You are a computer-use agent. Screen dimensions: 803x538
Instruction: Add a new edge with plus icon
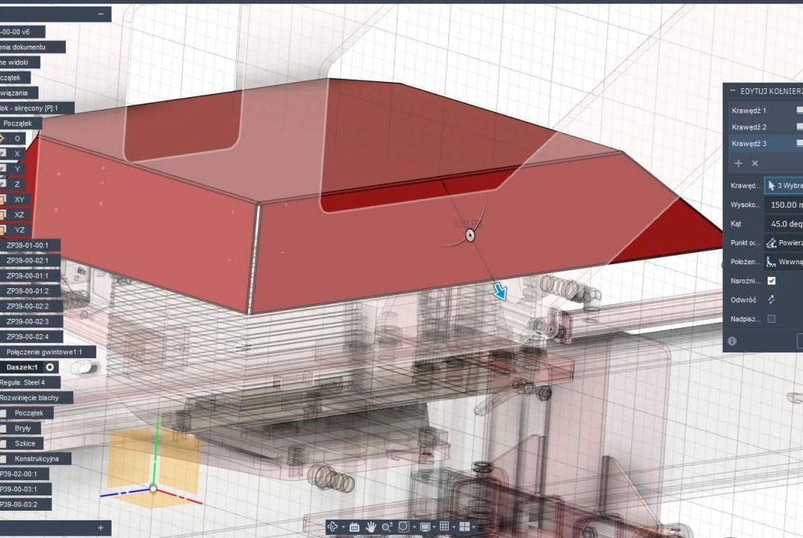click(739, 163)
